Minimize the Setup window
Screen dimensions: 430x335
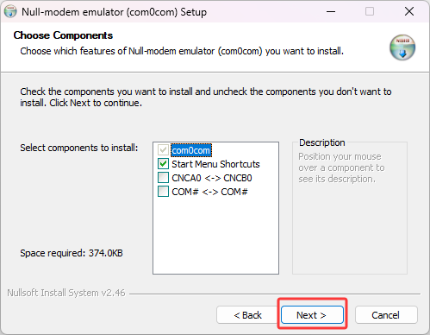coord(331,12)
